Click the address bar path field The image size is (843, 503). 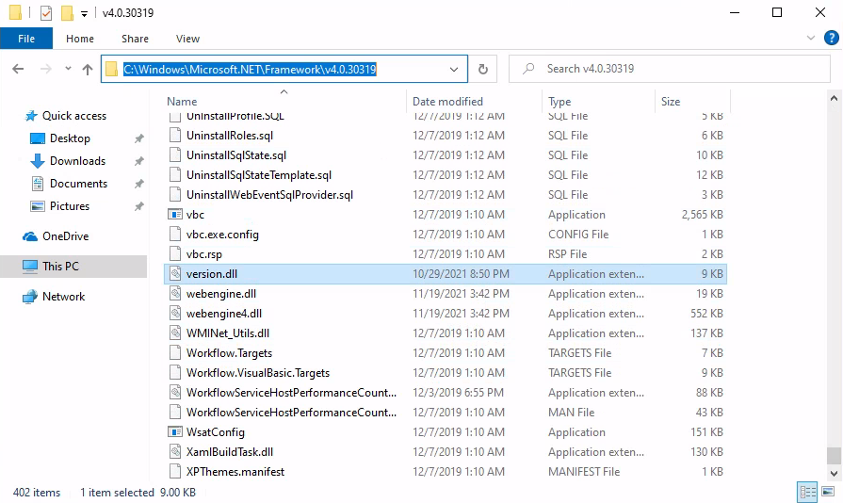coord(284,69)
